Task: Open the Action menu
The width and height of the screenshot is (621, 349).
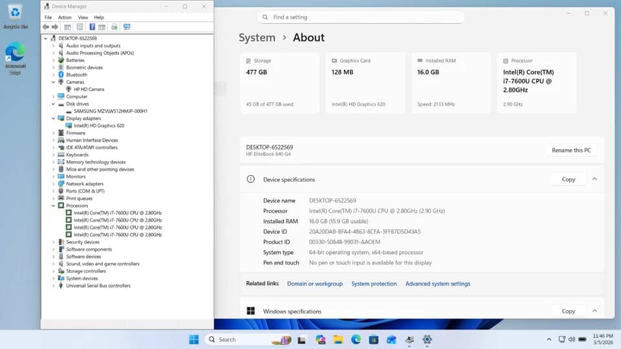Action: [x=65, y=17]
